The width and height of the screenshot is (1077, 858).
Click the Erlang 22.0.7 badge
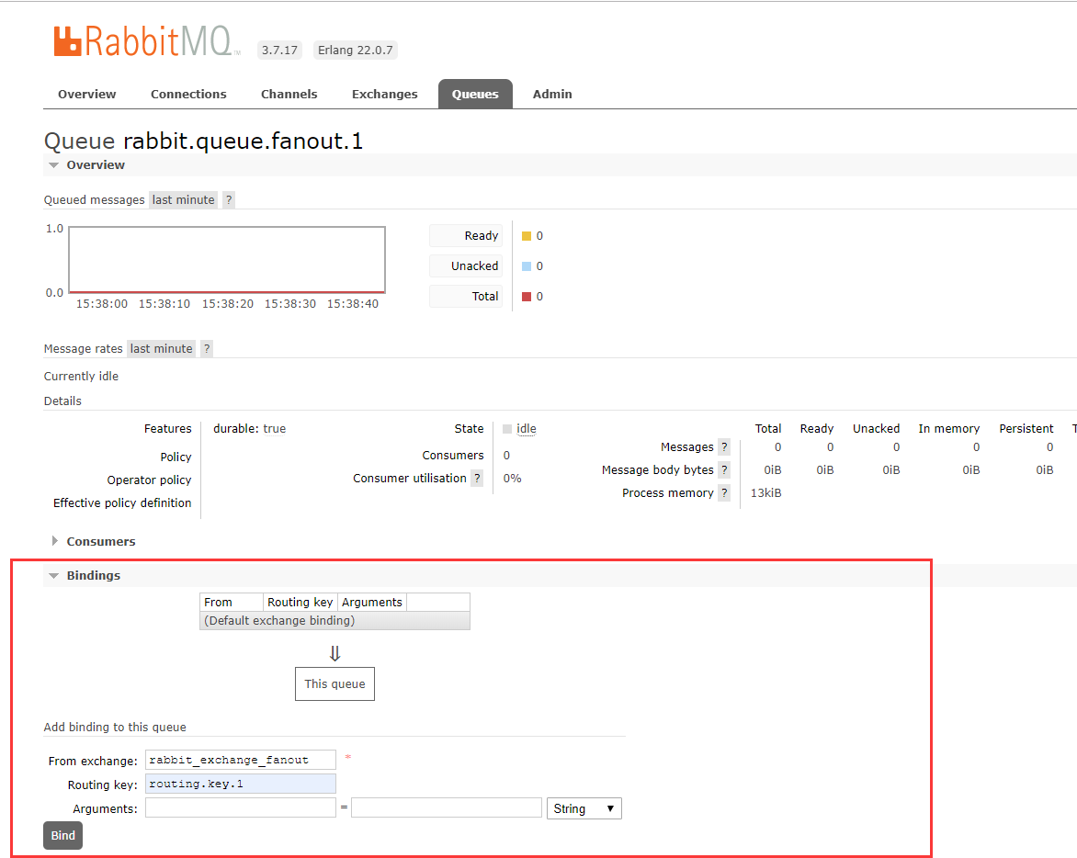pos(355,51)
